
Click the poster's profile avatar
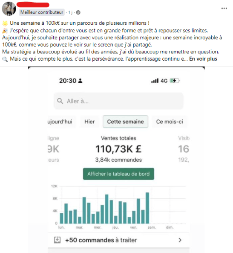click(x=9, y=9)
